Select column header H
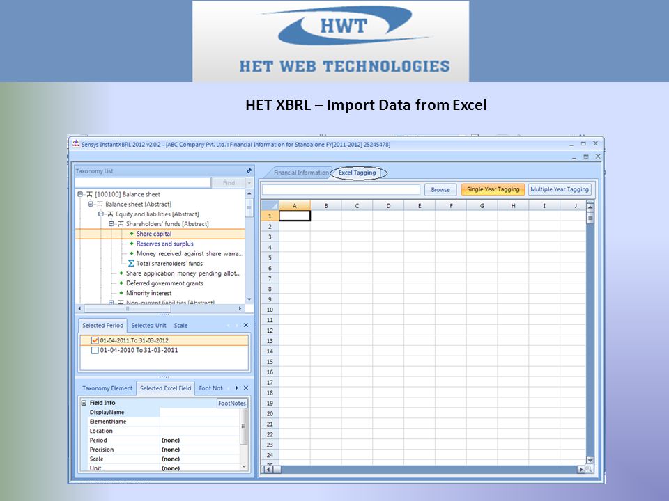This screenshot has width=669, height=501. [x=514, y=206]
